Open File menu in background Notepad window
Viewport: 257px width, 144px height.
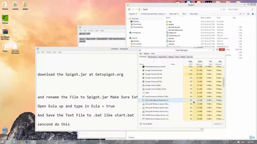pyautogui.click(x=80, y=31)
